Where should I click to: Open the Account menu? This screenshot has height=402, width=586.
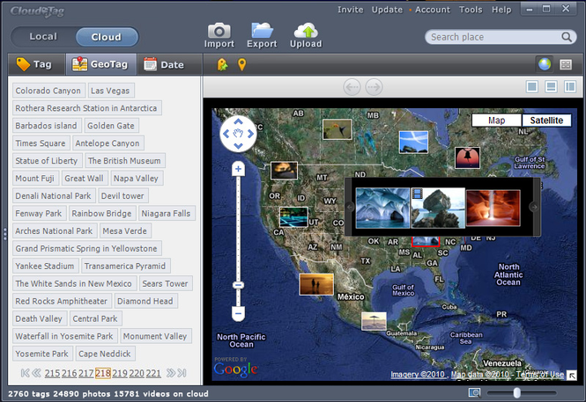(x=433, y=10)
